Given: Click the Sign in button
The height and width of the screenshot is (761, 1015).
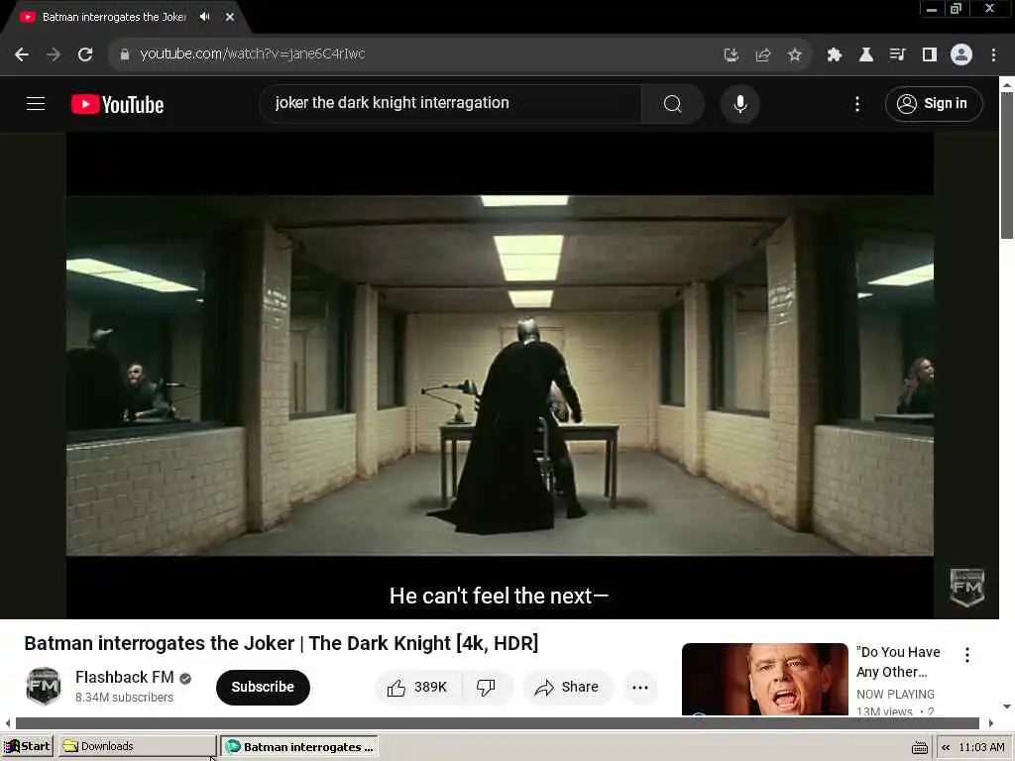Looking at the screenshot, I should click(x=934, y=103).
